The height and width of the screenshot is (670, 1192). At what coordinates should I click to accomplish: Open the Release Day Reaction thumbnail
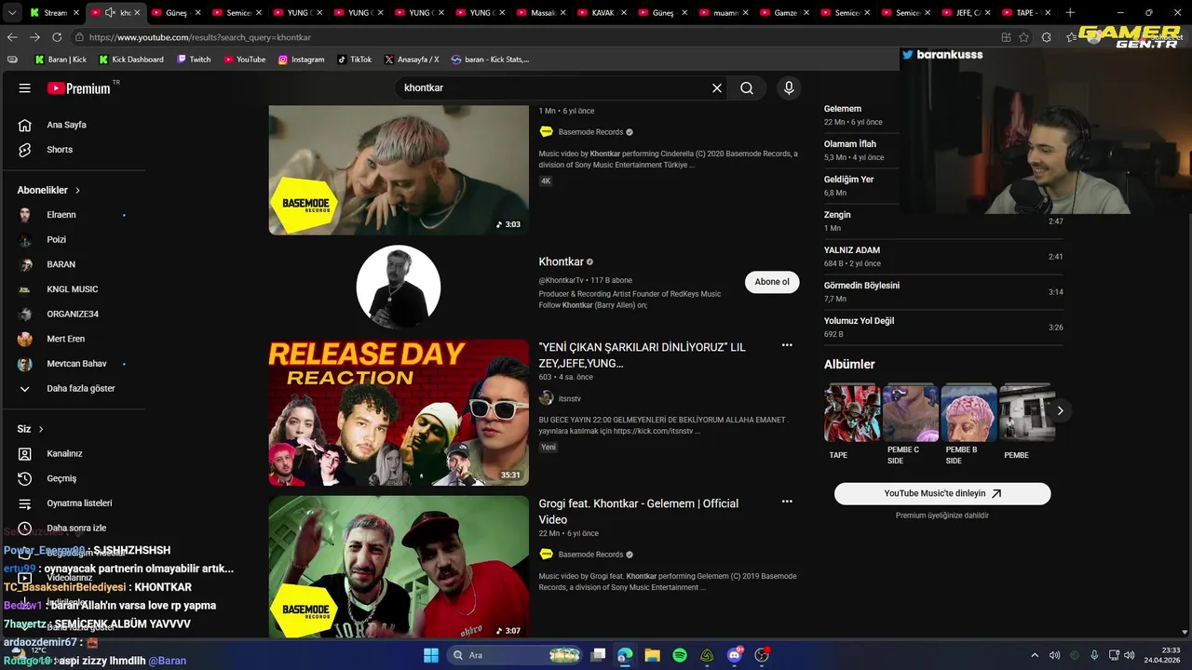(399, 412)
